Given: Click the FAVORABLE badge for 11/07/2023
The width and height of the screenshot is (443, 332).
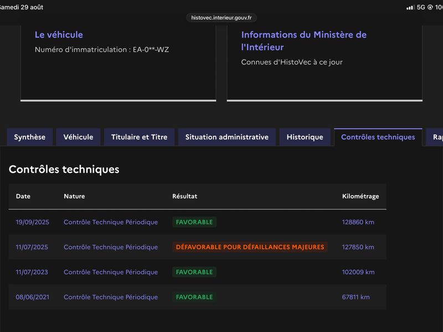Looking at the screenshot, I should click(x=194, y=272).
